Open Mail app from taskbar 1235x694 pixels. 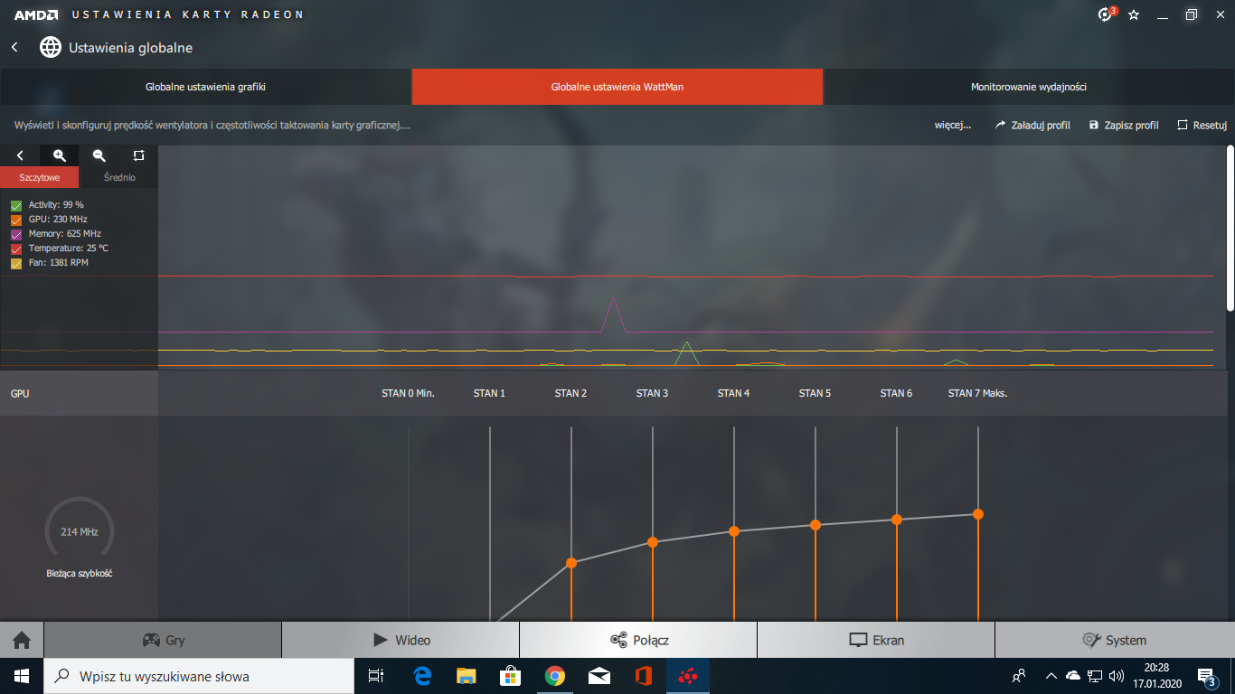(x=599, y=676)
